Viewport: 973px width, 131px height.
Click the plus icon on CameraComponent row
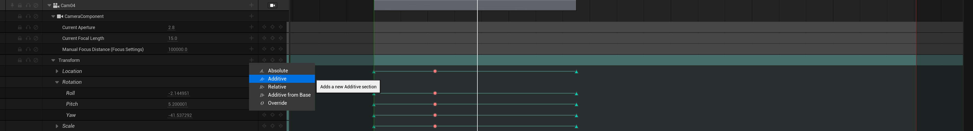point(251,16)
